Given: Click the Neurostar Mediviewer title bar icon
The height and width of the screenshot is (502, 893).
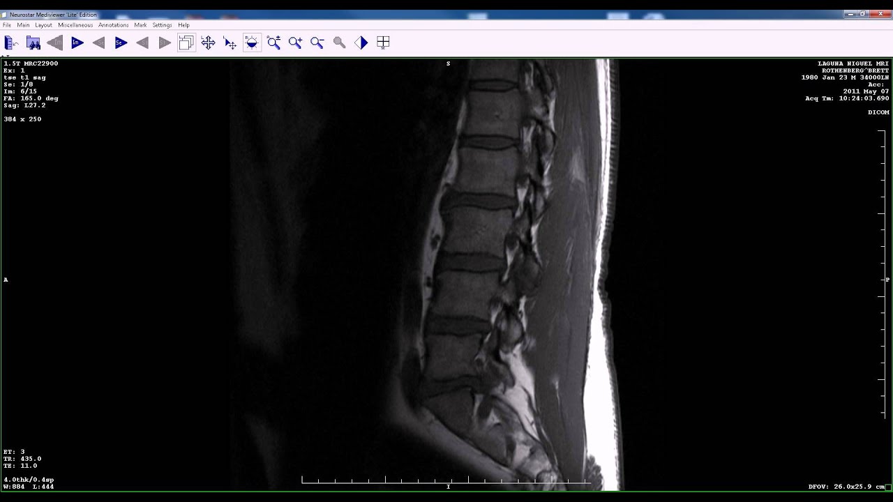Looking at the screenshot, I should [x=4, y=15].
